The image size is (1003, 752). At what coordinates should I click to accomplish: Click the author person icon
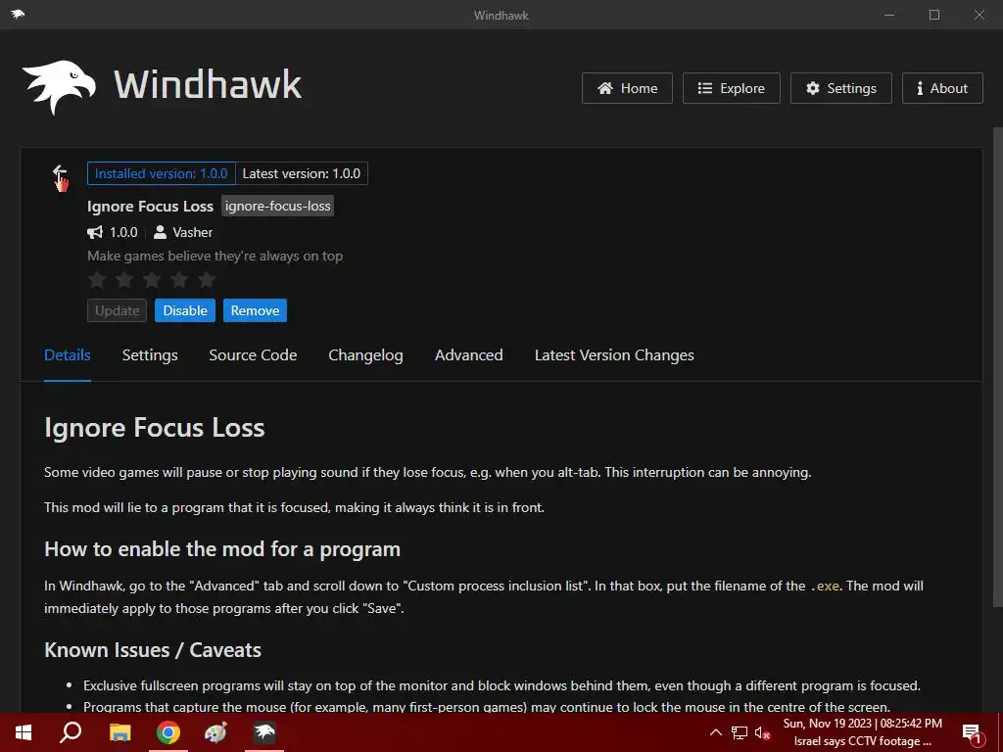[161, 232]
